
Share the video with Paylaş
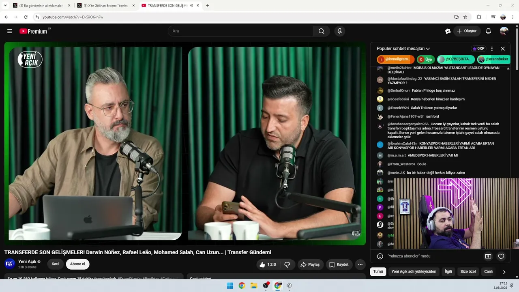click(311, 264)
